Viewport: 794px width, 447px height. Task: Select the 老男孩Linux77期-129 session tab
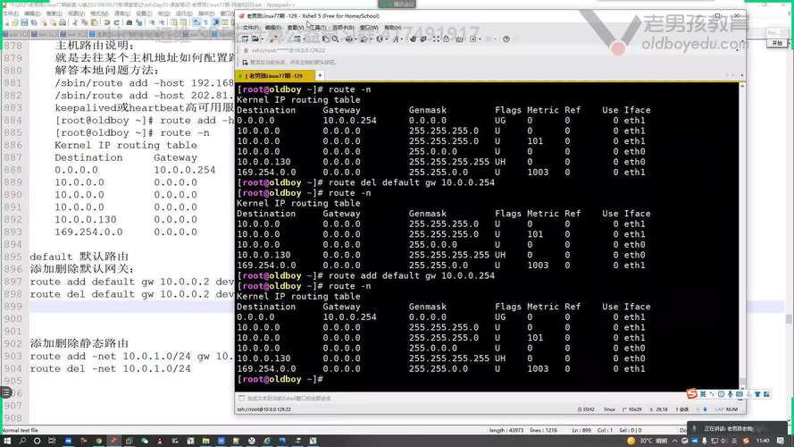(x=274, y=75)
